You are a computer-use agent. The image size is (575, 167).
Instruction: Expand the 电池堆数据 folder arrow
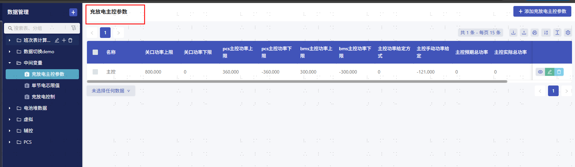coord(10,108)
